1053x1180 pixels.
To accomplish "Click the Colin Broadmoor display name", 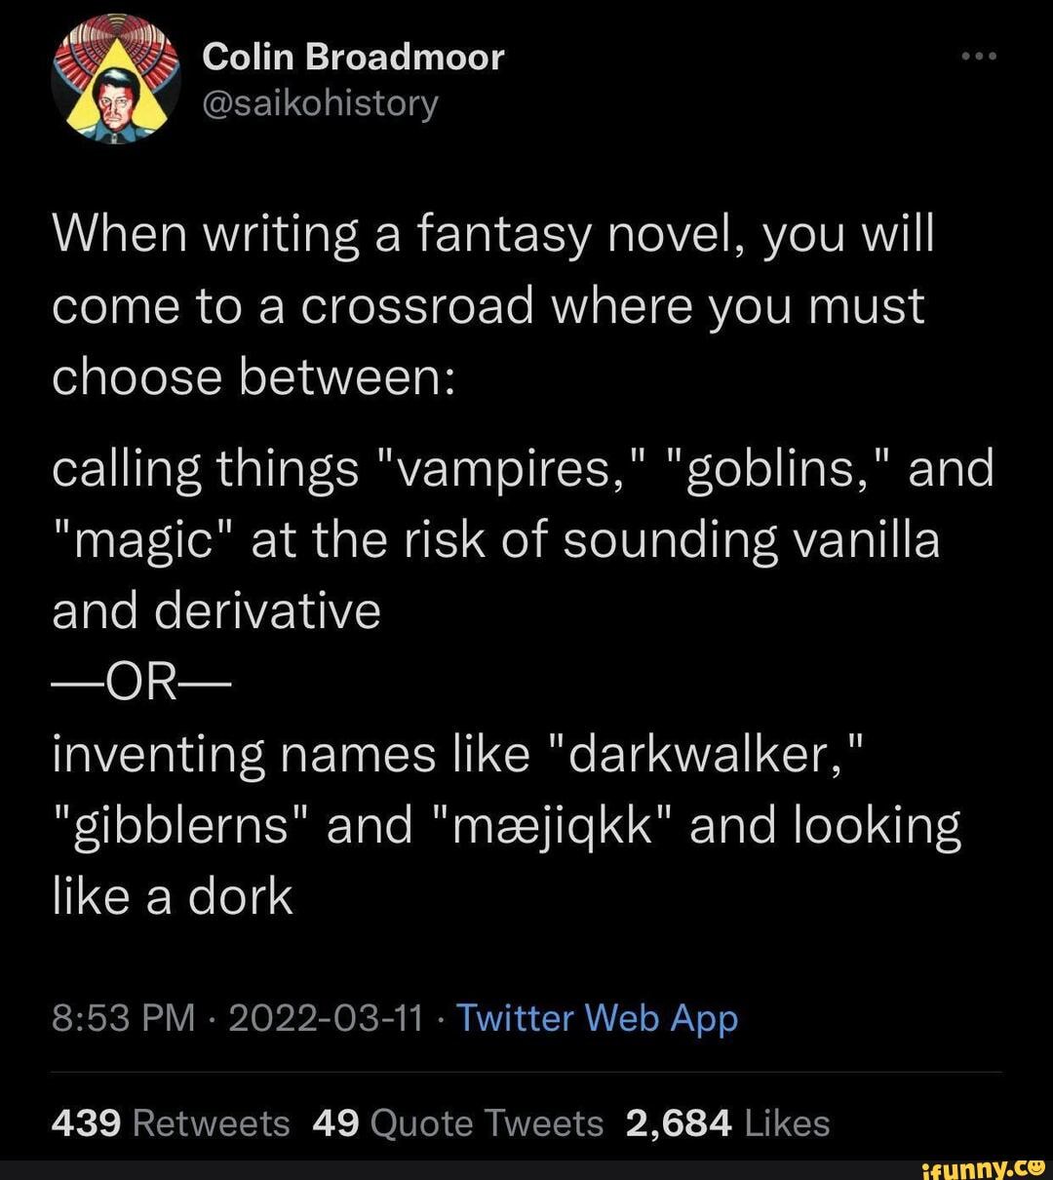I will 353,58.
